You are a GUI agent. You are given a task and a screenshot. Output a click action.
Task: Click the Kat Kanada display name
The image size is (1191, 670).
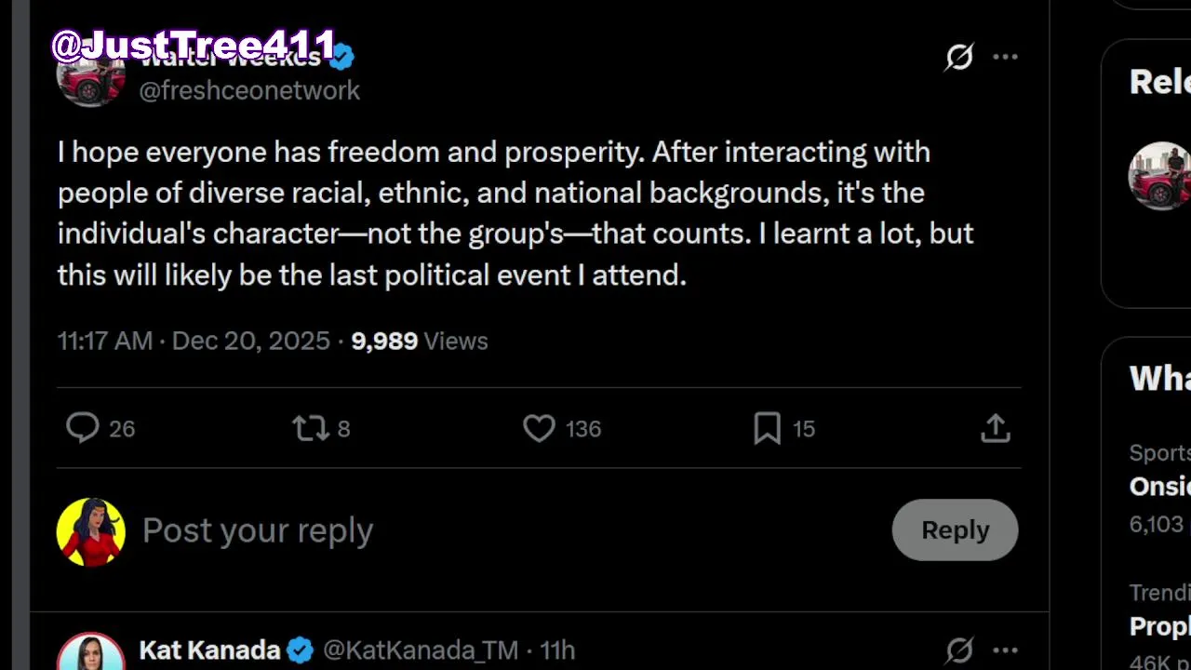[209, 650]
